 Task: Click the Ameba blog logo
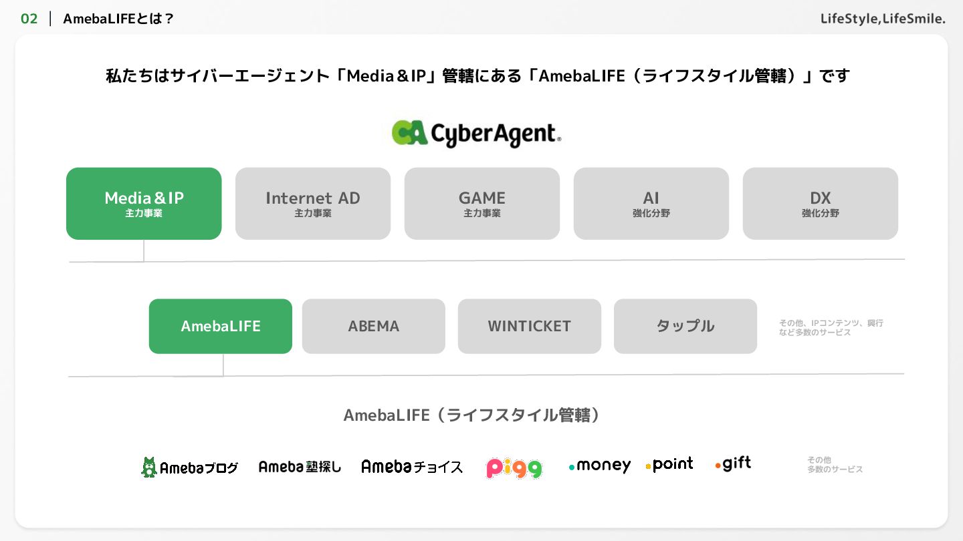click(189, 467)
